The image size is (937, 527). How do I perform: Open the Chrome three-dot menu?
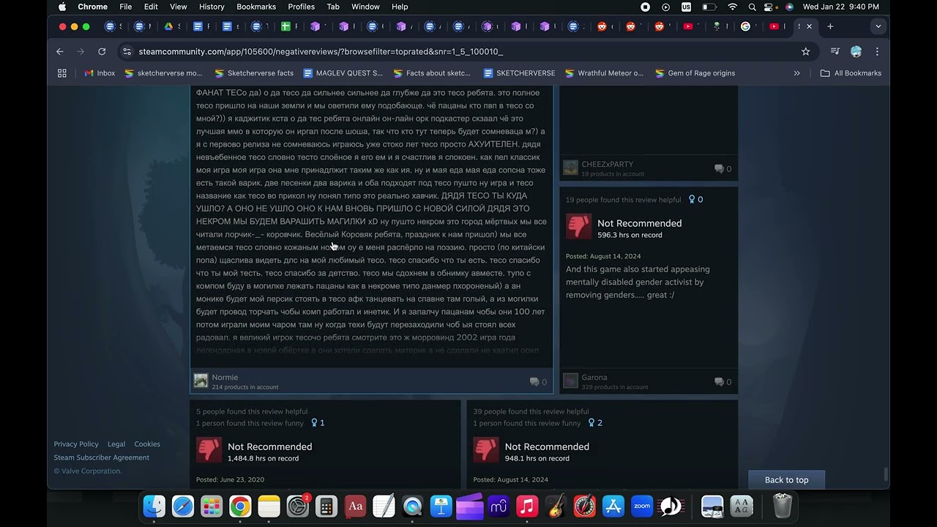point(877,51)
